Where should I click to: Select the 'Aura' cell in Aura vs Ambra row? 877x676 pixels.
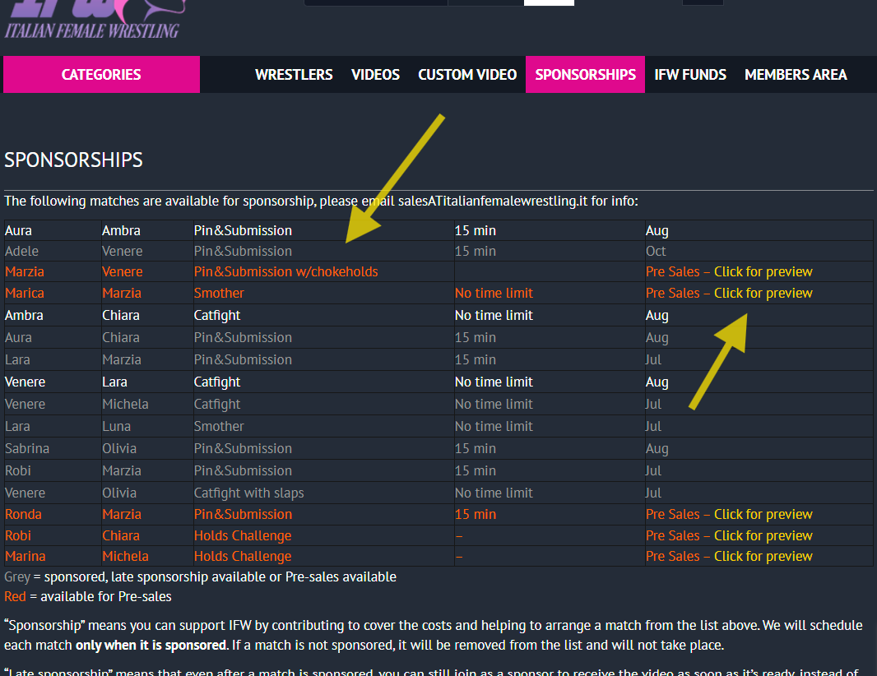point(18,230)
